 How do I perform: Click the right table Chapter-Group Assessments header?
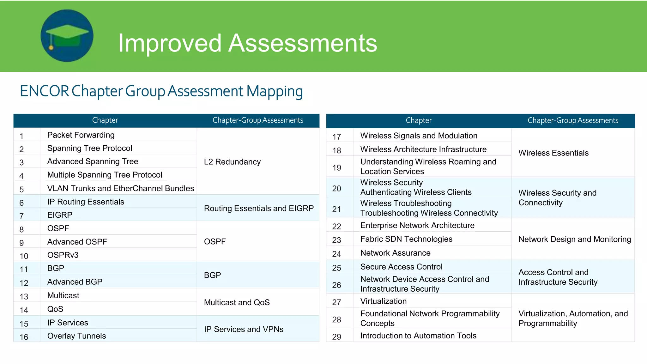[572, 120]
